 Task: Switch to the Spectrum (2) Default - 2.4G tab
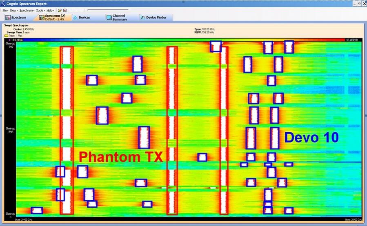[55, 18]
